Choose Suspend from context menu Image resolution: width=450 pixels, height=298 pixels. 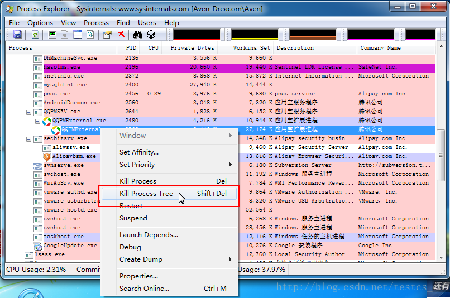(x=169, y=218)
